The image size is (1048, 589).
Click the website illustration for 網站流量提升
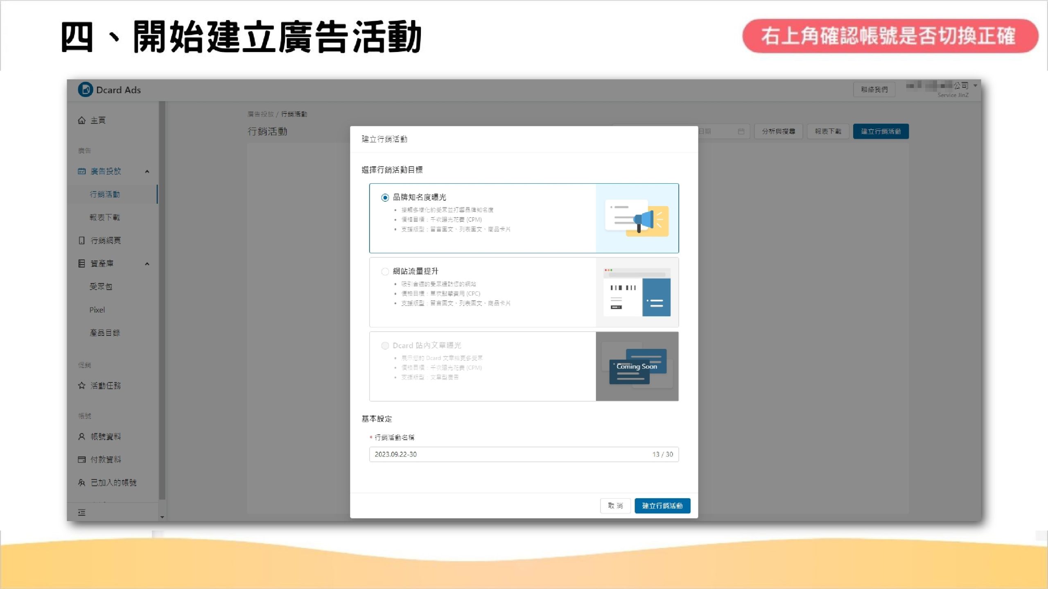637,292
